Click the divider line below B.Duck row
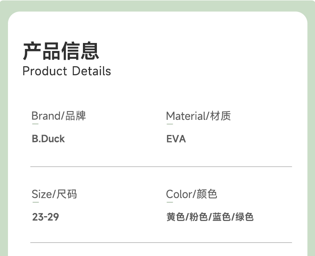The height and width of the screenshot is (256, 315). [x=161, y=166]
